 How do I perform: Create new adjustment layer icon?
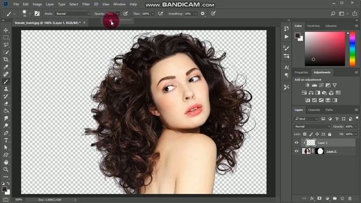[x=327, y=198]
